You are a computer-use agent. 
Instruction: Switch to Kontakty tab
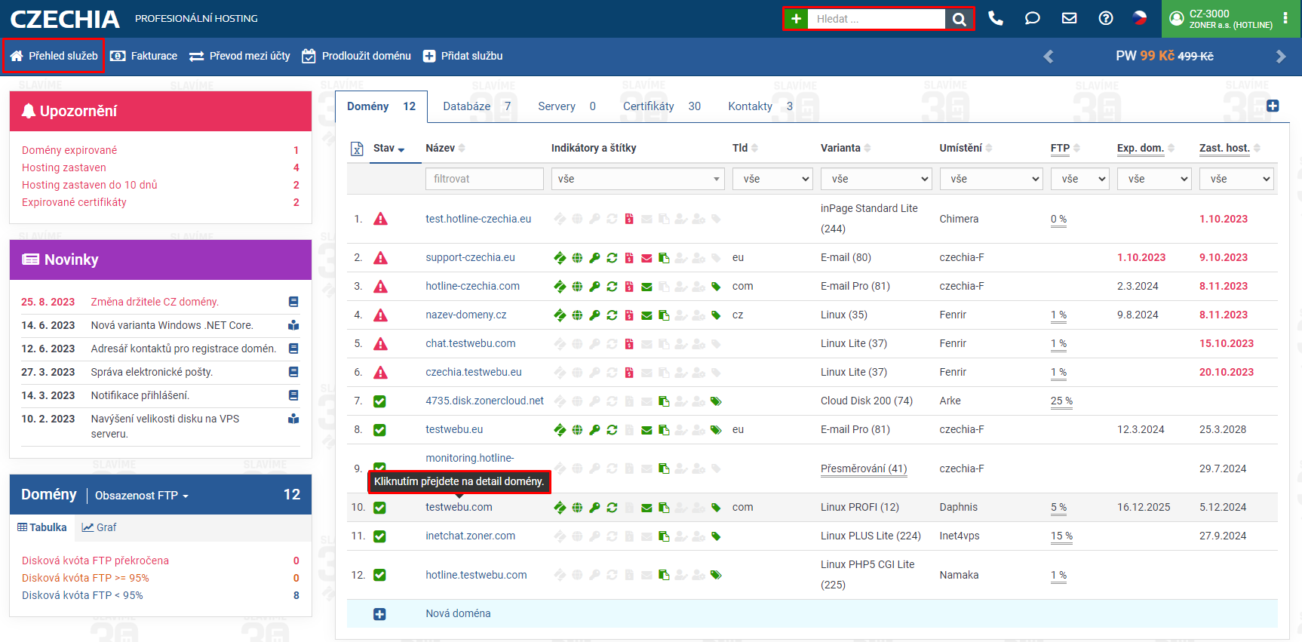click(760, 106)
